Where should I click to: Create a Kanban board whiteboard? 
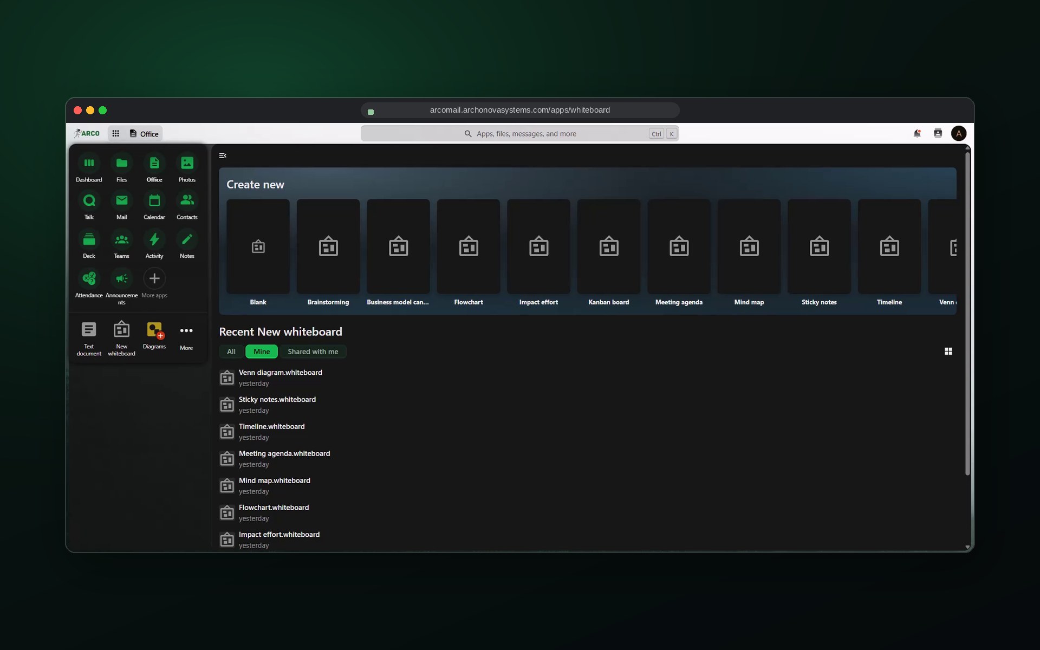pos(609,253)
